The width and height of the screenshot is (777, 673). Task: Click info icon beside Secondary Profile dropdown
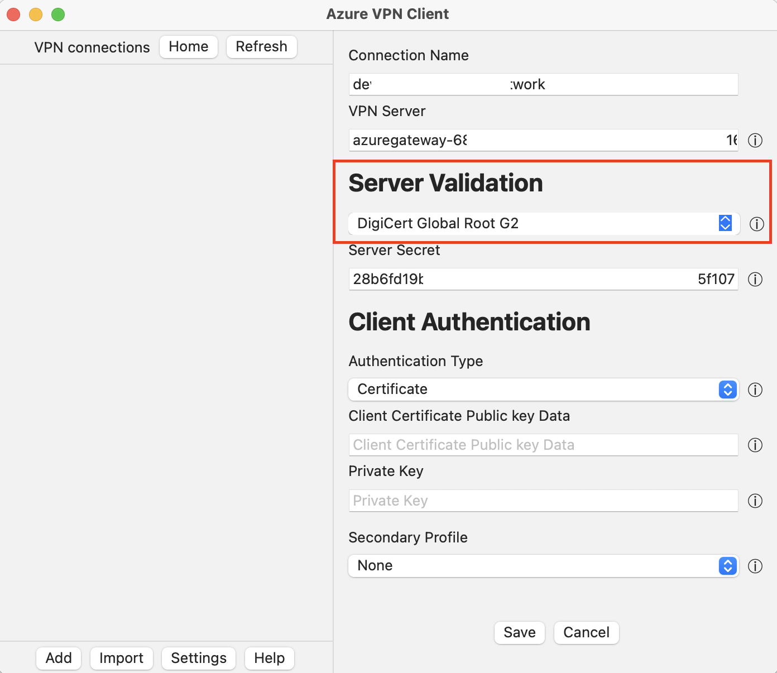[755, 566]
